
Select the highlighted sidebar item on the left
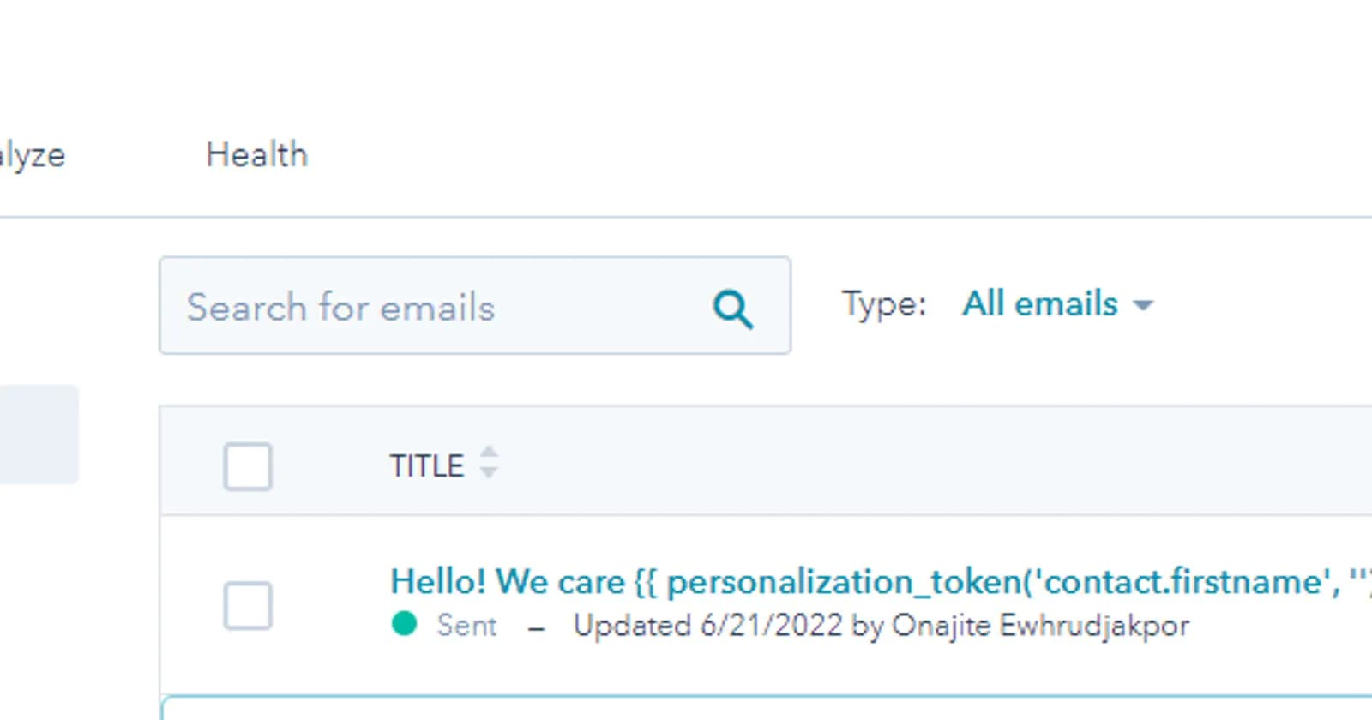[39, 435]
